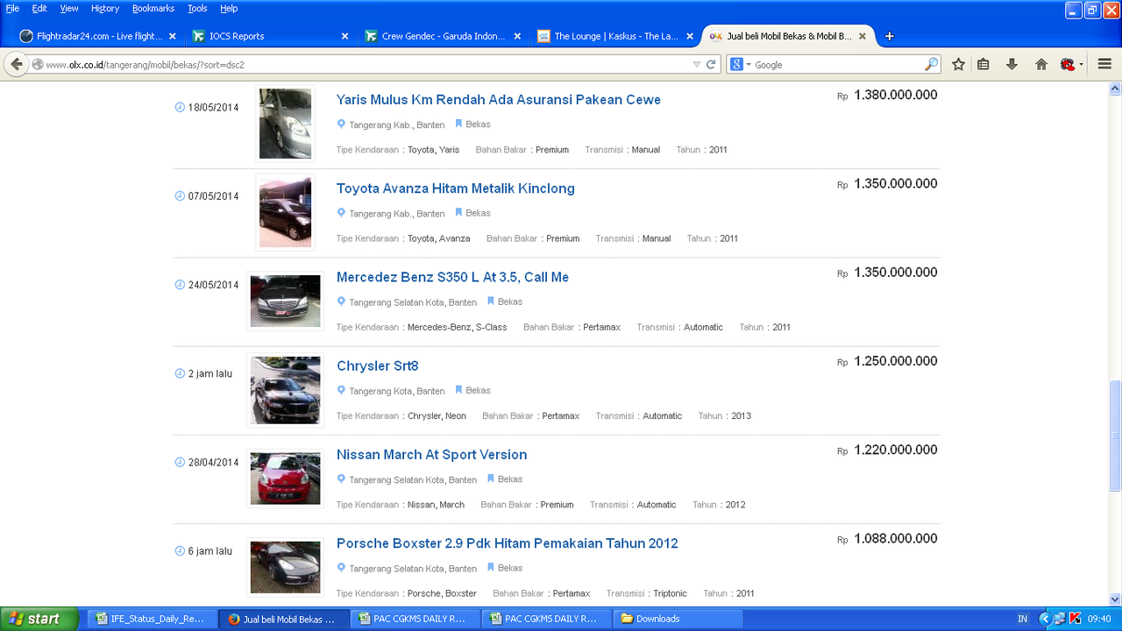This screenshot has height=631, width=1122.
Task: Open Yaris Mulus Km Rendah listing
Action: coord(499,100)
